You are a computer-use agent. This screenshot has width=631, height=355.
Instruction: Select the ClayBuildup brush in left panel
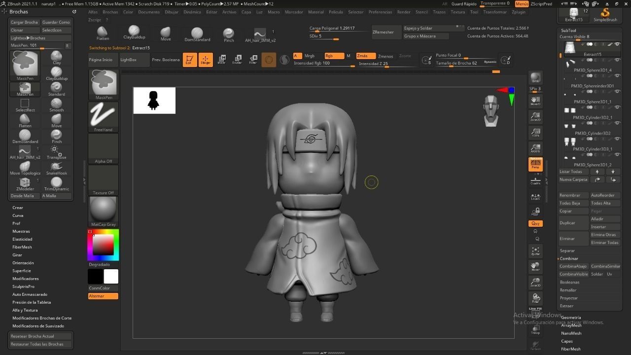click(x=57, y=73)
